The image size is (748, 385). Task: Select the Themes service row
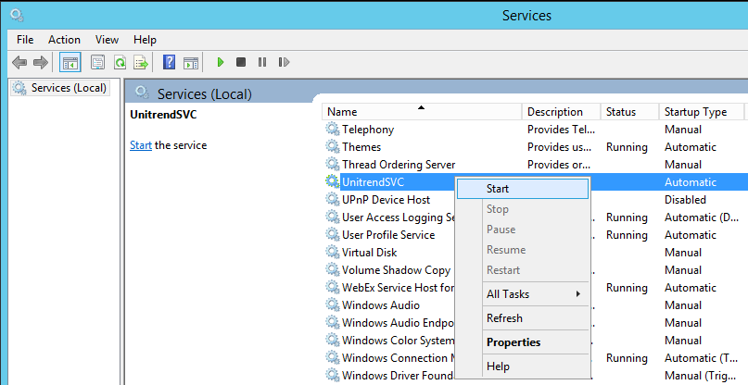(x=535, y=147)
